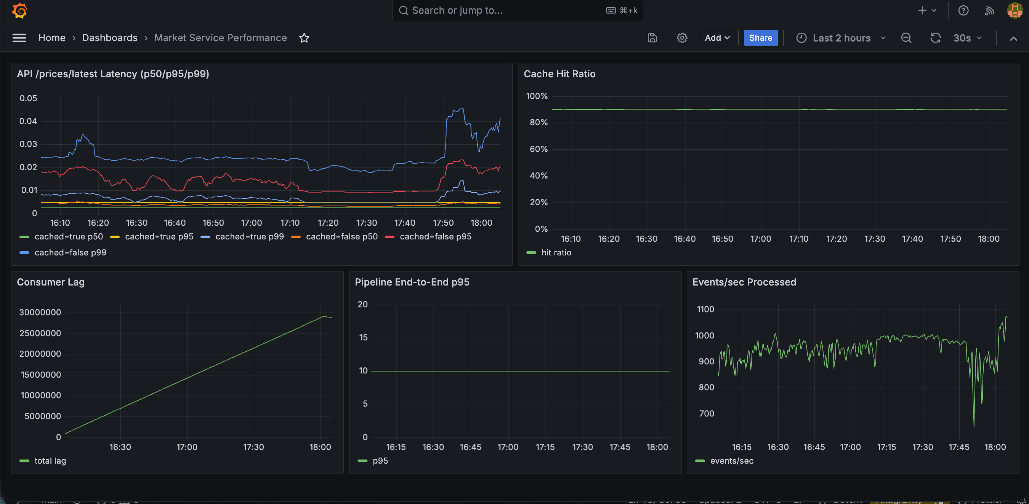Save the dashboard using the save icon
Image resolution: width=1029 pixels, height=504 pixels.
tap(652, 38)
